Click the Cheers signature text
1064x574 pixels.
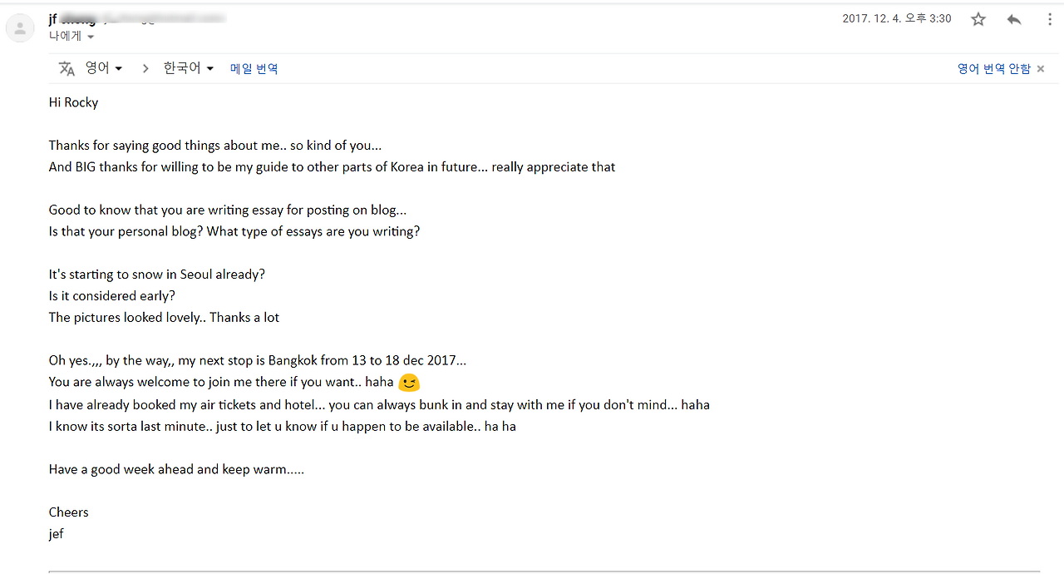[x=68, y=512]
